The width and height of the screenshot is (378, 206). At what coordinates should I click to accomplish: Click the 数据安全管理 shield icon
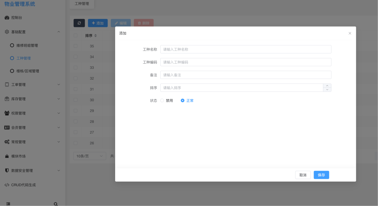[7, 170]
